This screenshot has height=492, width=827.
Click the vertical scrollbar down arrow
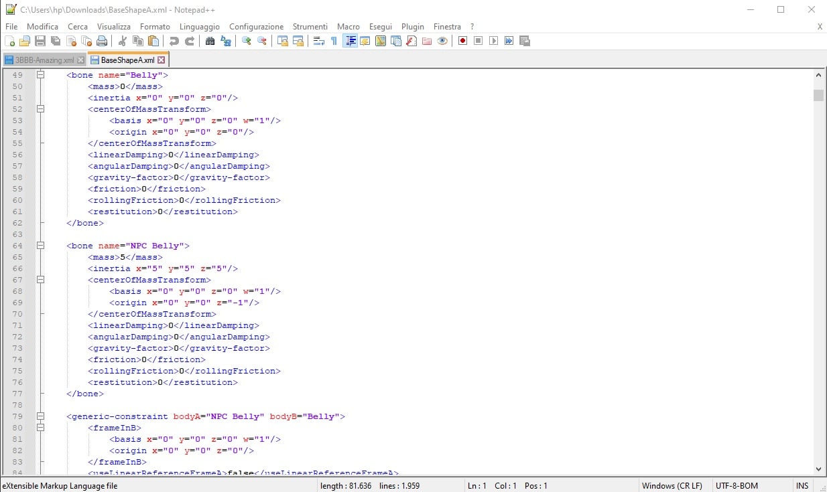click(x=818, y=470)
